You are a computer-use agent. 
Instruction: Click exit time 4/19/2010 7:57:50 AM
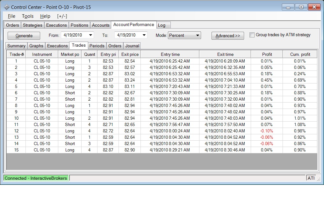(225, 125)
